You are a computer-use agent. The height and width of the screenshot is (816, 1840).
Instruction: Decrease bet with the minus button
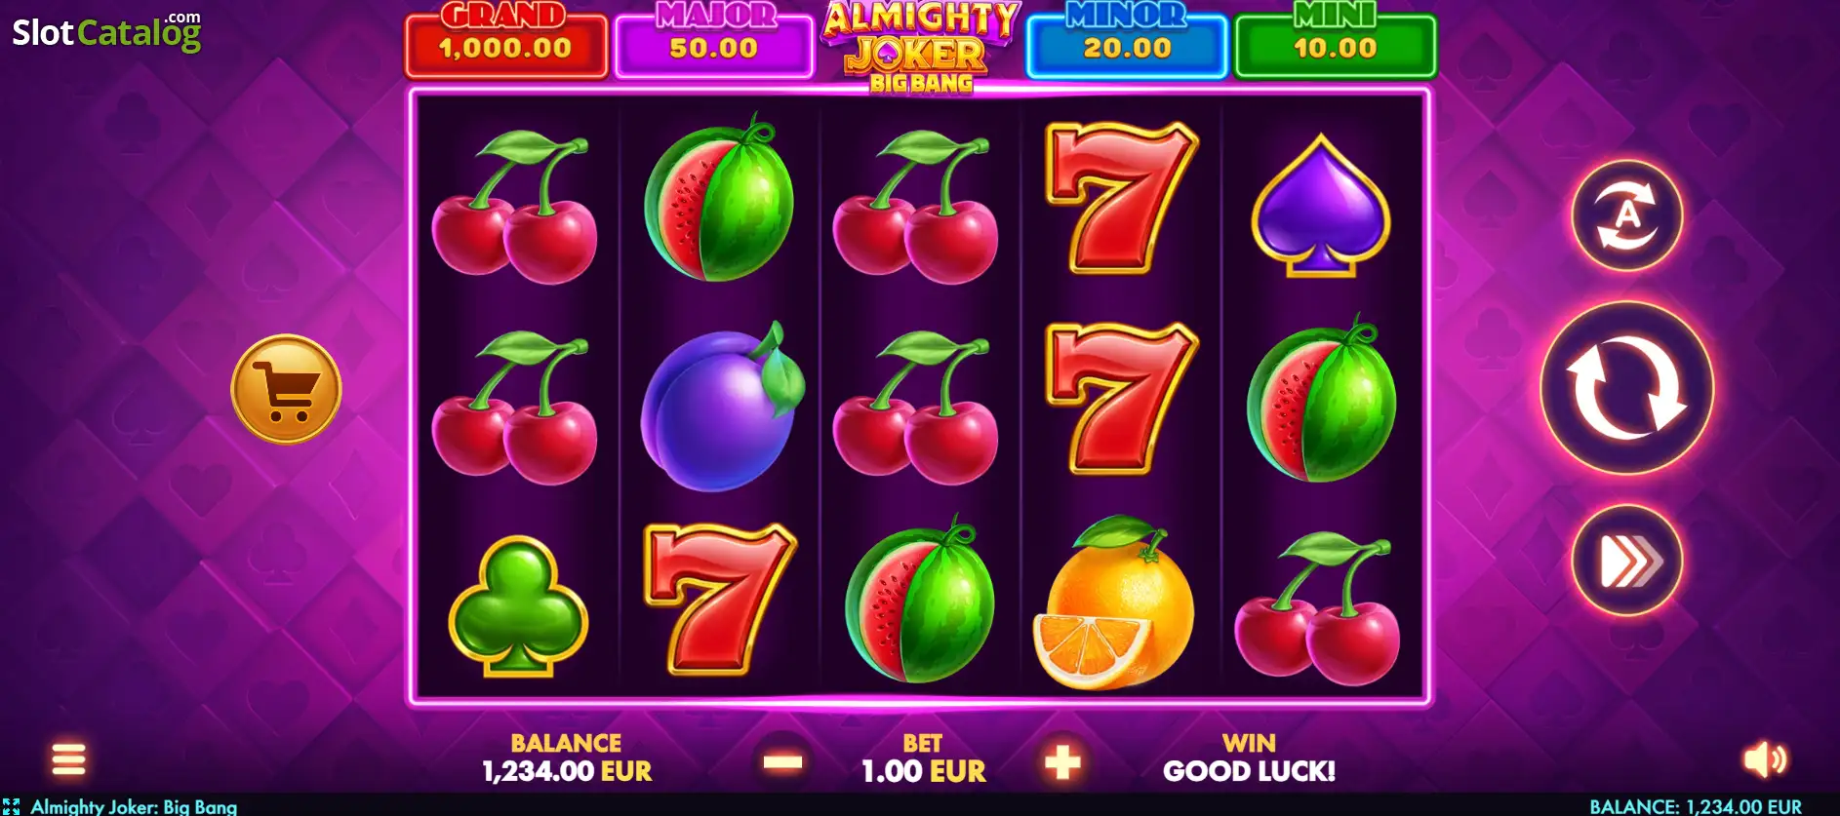coord(782,761)
